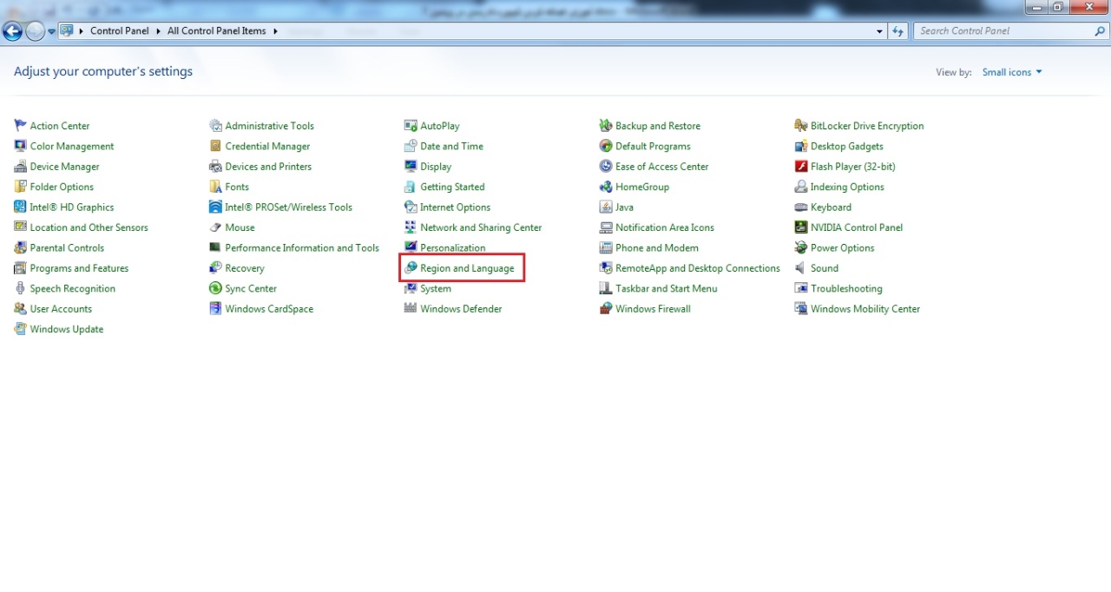Screen dimensions: 1111x592
Task: Click the Administrative Tools gear icon
Action: (x=215, y=126)
